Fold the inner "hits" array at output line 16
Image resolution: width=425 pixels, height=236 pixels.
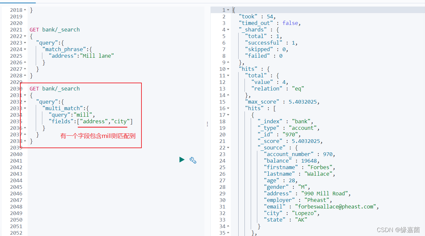[228, 108]
